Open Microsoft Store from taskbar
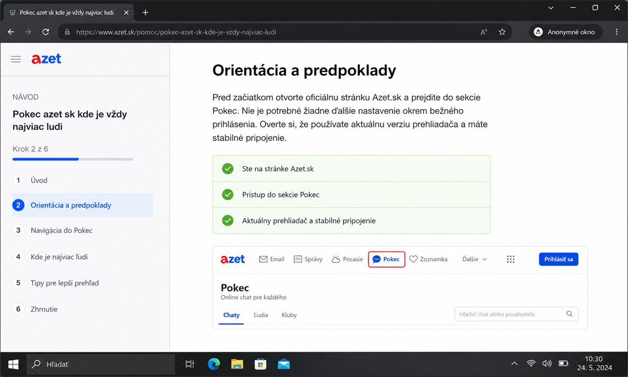 [261, 364]
